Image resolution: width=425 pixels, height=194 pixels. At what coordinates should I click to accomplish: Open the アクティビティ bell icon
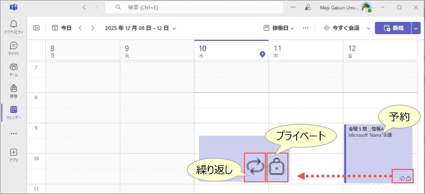coord(13,26)
